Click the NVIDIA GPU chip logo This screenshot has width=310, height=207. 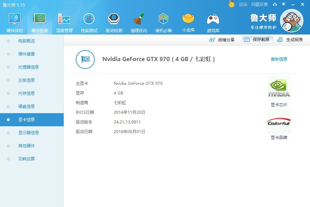(x=279, y=87)
